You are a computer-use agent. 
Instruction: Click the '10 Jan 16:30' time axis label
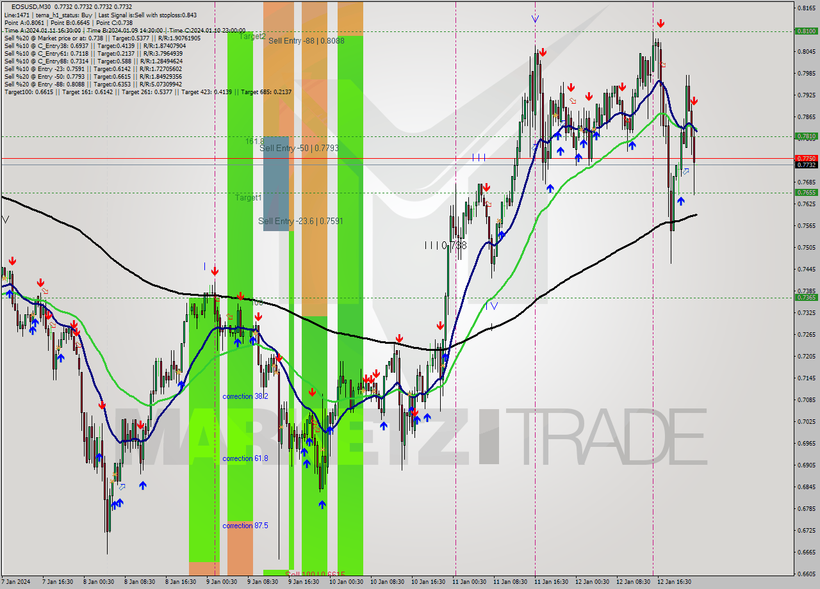point(427,582)
